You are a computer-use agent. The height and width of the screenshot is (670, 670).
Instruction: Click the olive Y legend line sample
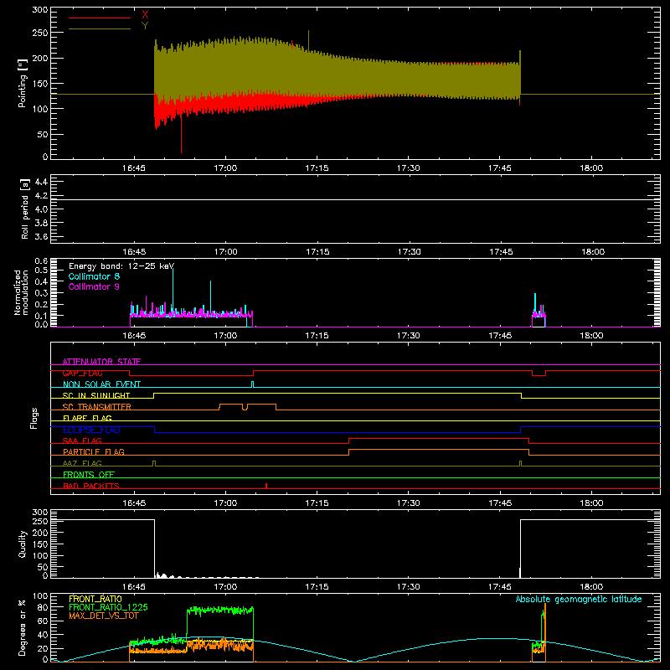click(100, 28)
